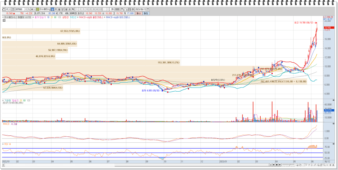Select the 일 daily period toggle

[52, 9]
